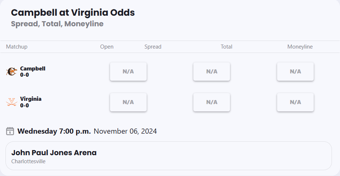Click the Open column header

point(107,47)
